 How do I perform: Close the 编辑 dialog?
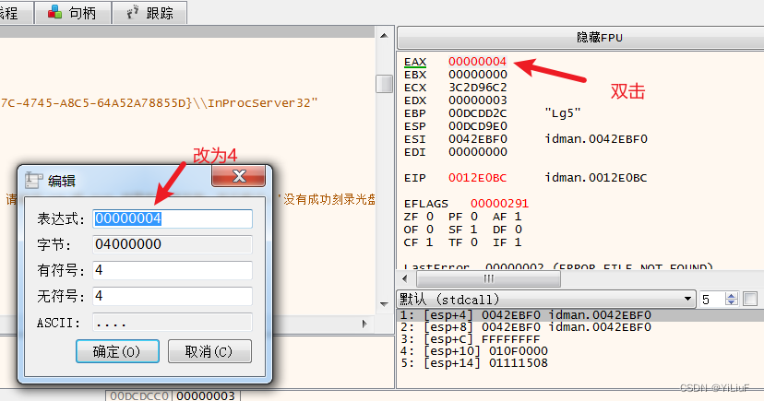(x=239, y=176)
